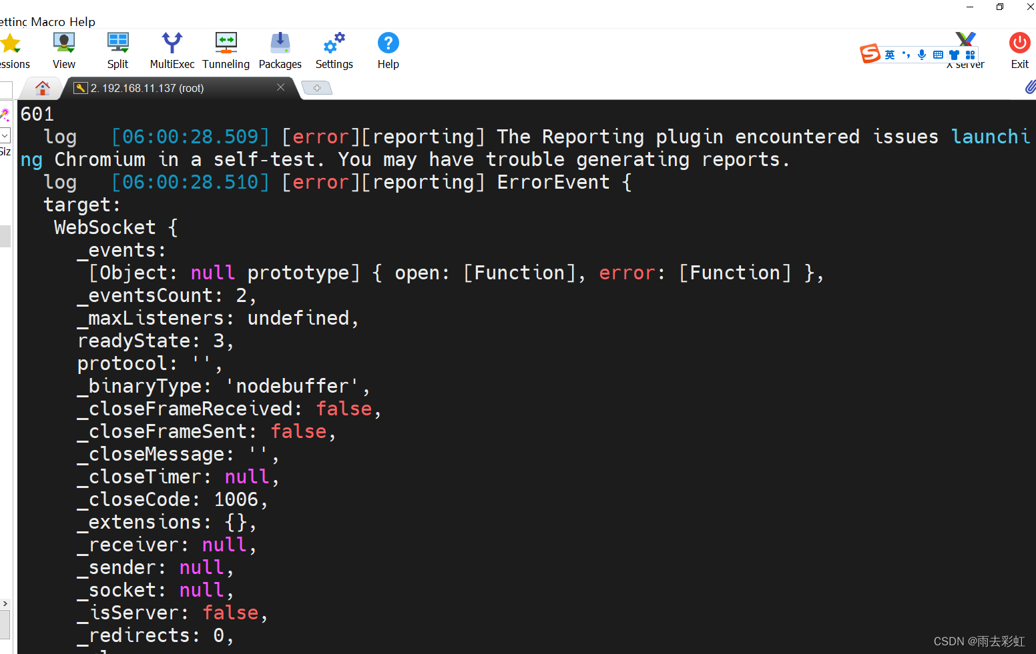Click the '_redirects: 0,' line
1036x654 pixels.
point(156,635)
